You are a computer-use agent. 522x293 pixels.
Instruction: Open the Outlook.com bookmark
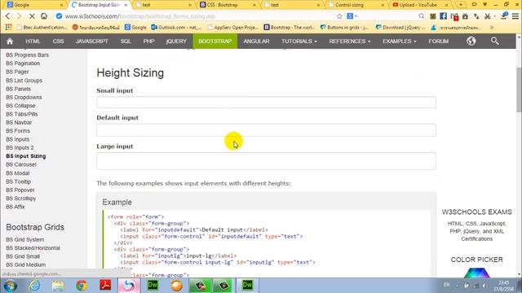click(175, 27)
